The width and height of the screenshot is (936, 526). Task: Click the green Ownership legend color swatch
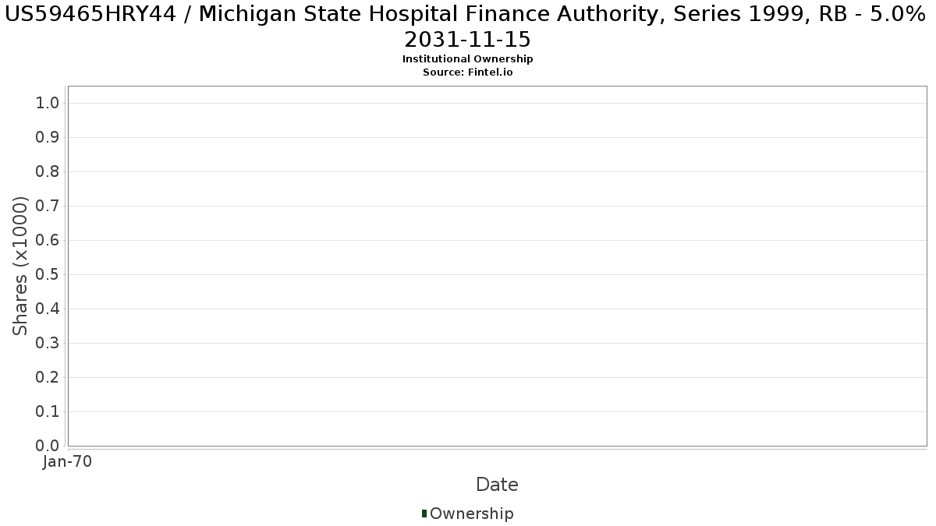tap(424, 514)
